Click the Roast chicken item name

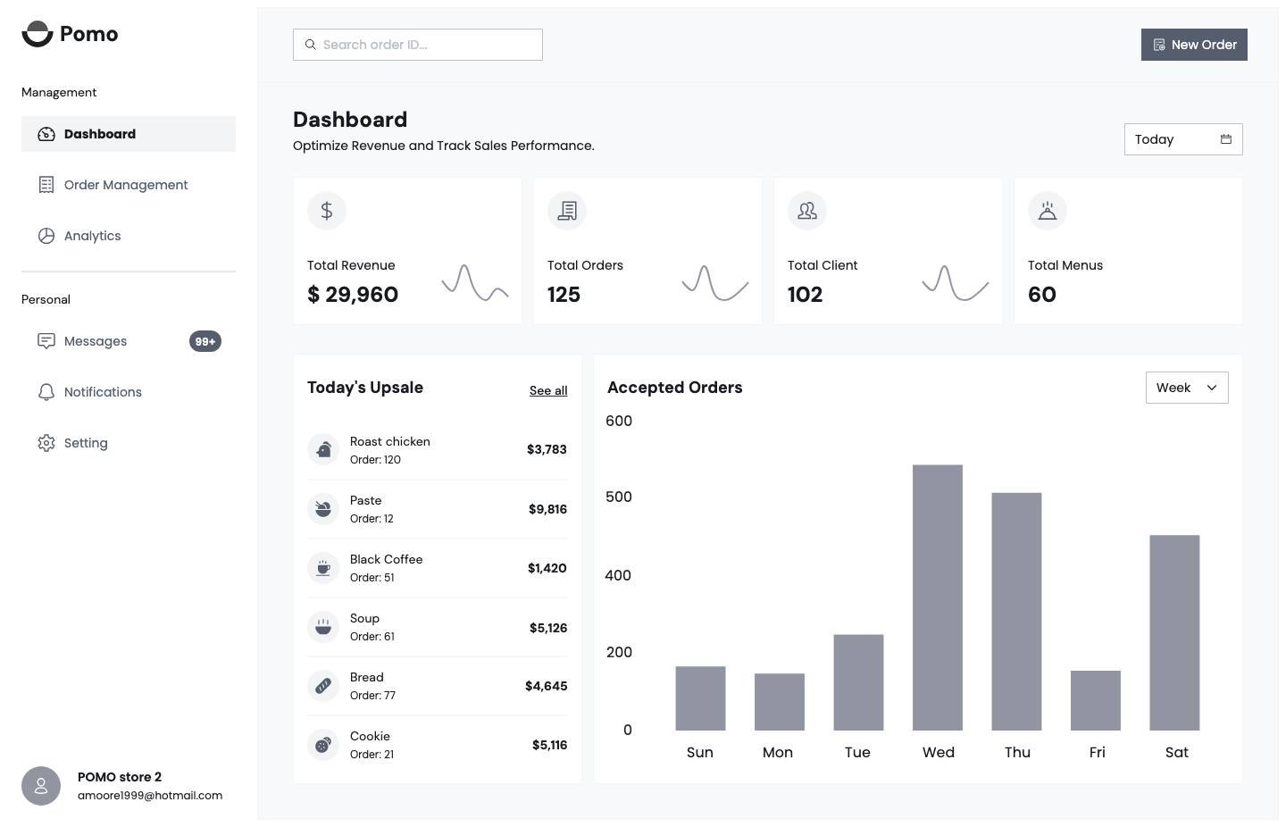tap(390, 441)
